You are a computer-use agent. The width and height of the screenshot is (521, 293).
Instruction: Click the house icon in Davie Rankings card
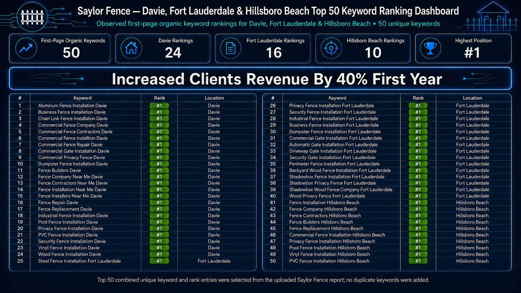[131, 48]
